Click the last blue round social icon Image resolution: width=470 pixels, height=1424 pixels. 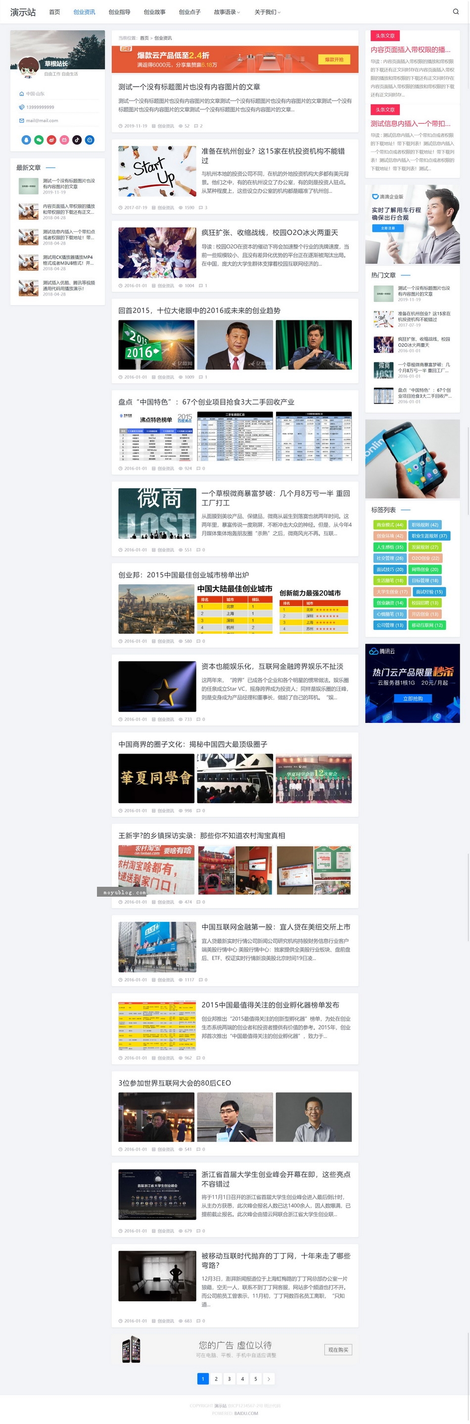90,140
